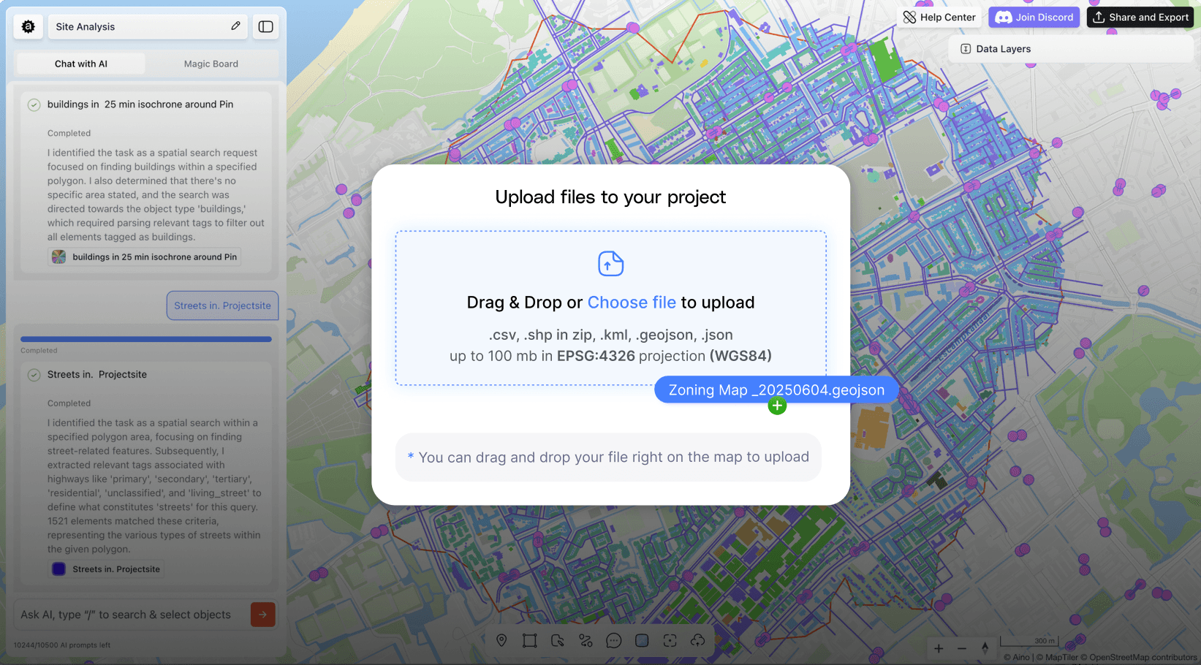The image size is (1201, 665).
Task: Send the AI prompt with the arrow button
Action: tap(263, 615)
